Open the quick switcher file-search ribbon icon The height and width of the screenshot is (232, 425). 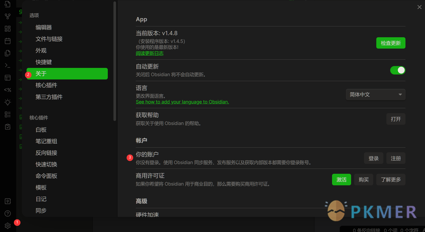[8, 4]
